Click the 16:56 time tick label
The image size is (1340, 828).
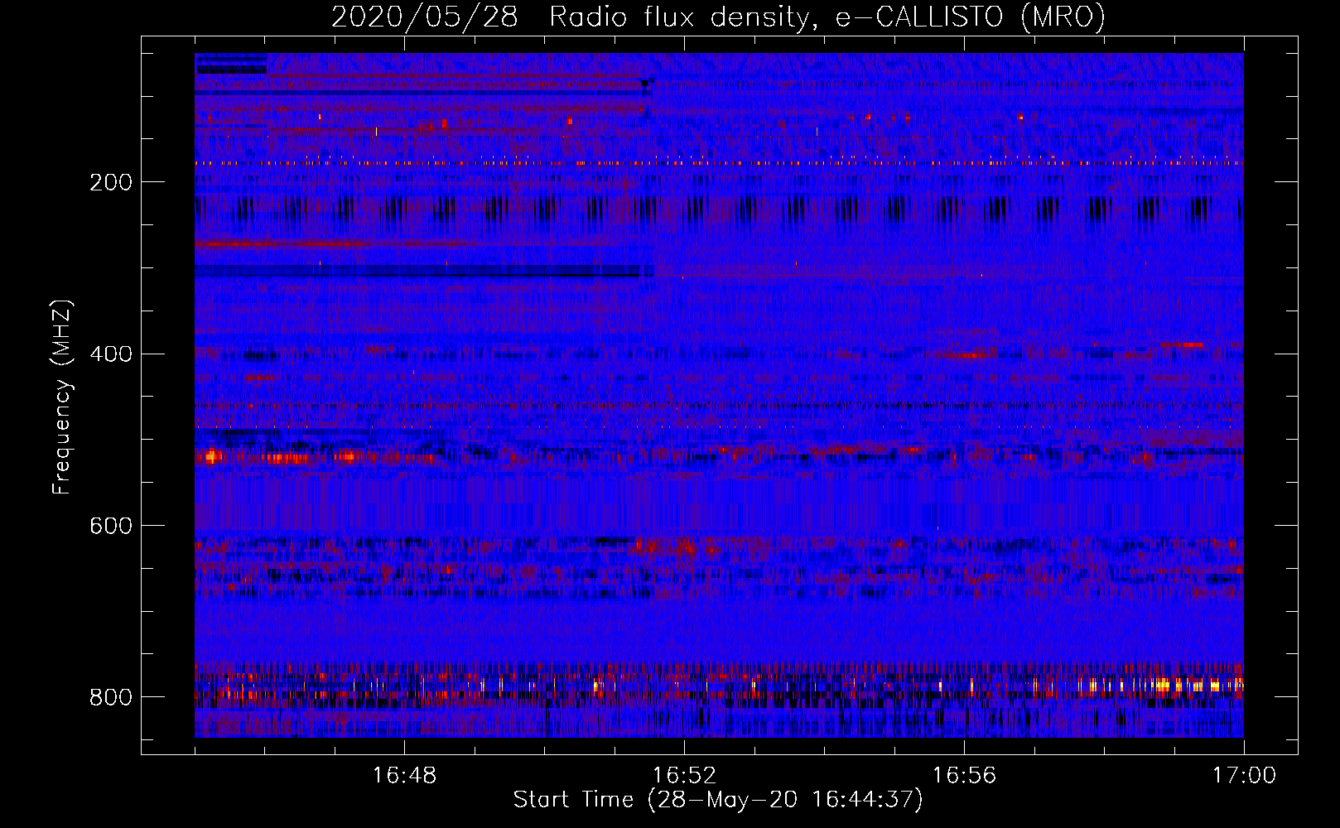(x=964, y=776)
